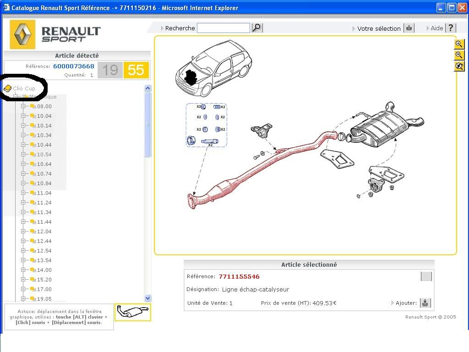Screen dimensions: 469x352
Task: Expand the 10.44 folder
Action: pos(23,144)
